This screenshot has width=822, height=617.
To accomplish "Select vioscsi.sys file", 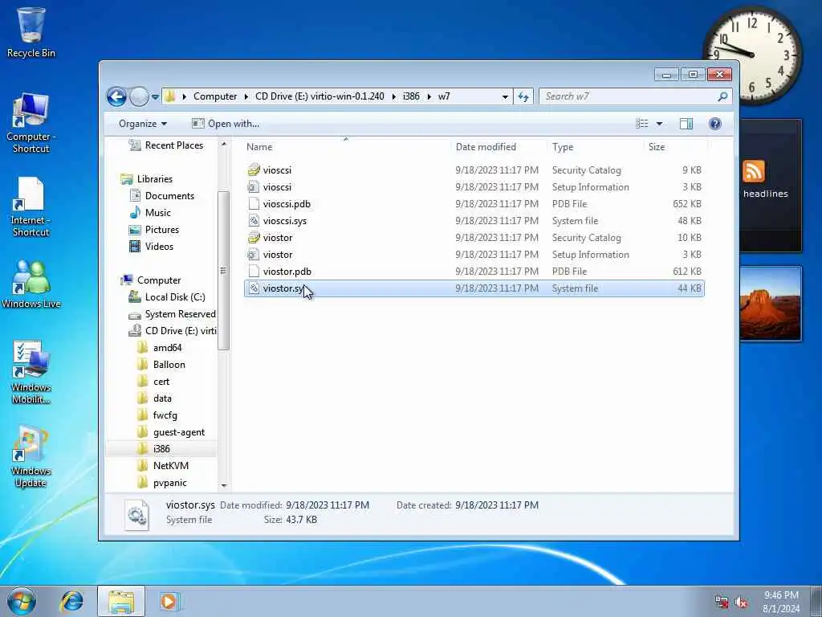I will point(474,221).
